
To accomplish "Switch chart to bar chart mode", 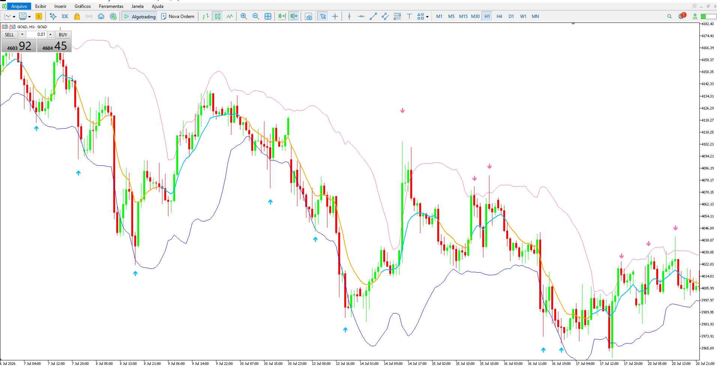I will coord(205,16).
